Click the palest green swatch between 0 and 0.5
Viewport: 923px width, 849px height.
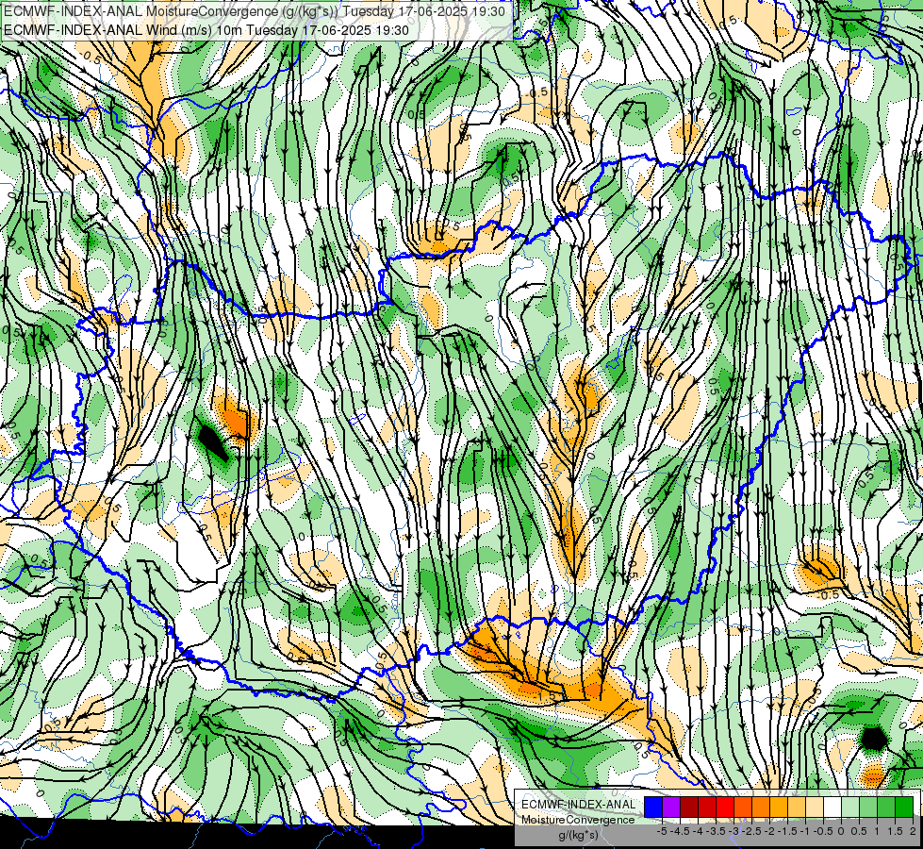pos(850,807)
